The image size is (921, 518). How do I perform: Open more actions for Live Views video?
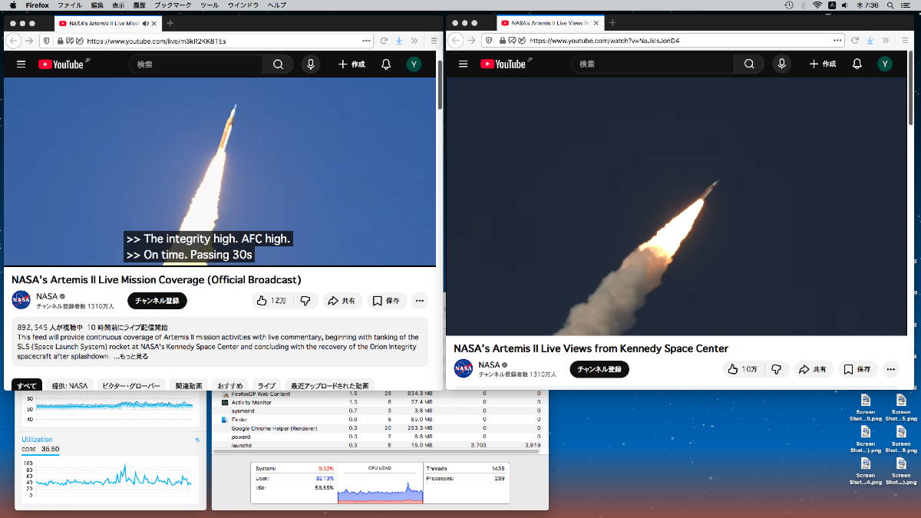click(890, 369)
